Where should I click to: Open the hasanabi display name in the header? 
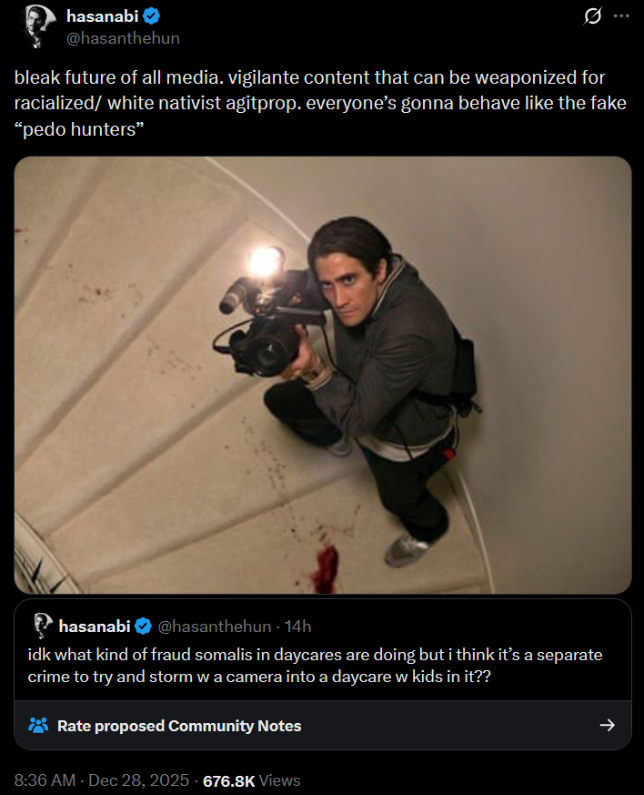(102, 16)
